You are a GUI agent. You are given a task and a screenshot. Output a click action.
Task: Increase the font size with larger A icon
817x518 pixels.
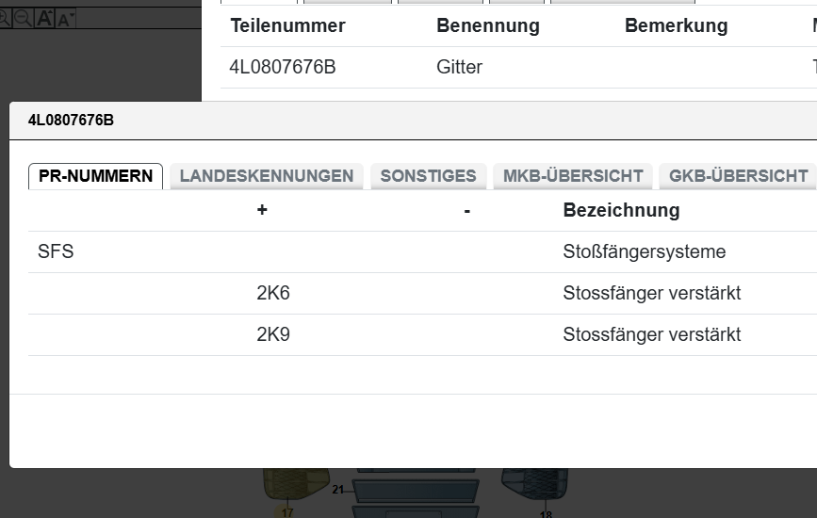44,18
